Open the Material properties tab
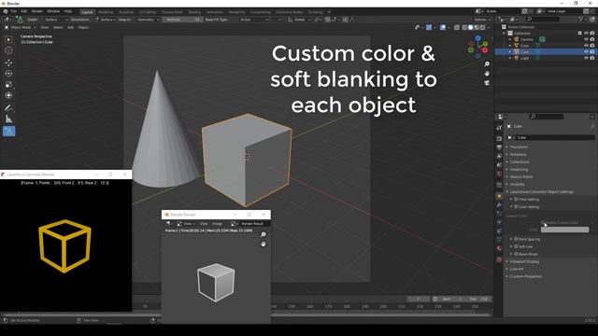Image resolution: width=598 pixels, height=336 pixels. click(499, 248)
